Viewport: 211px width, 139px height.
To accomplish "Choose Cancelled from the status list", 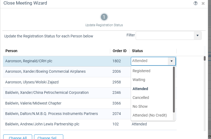I will pos(152,98).
